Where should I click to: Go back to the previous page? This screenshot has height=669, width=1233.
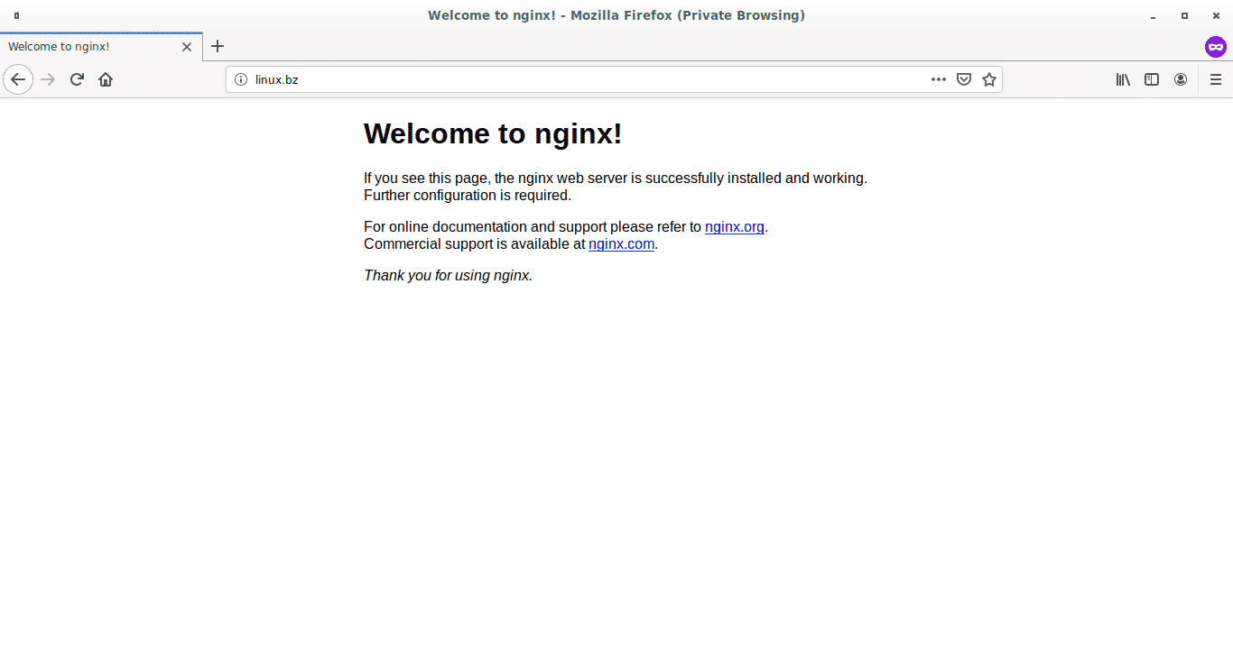(18, 79)
